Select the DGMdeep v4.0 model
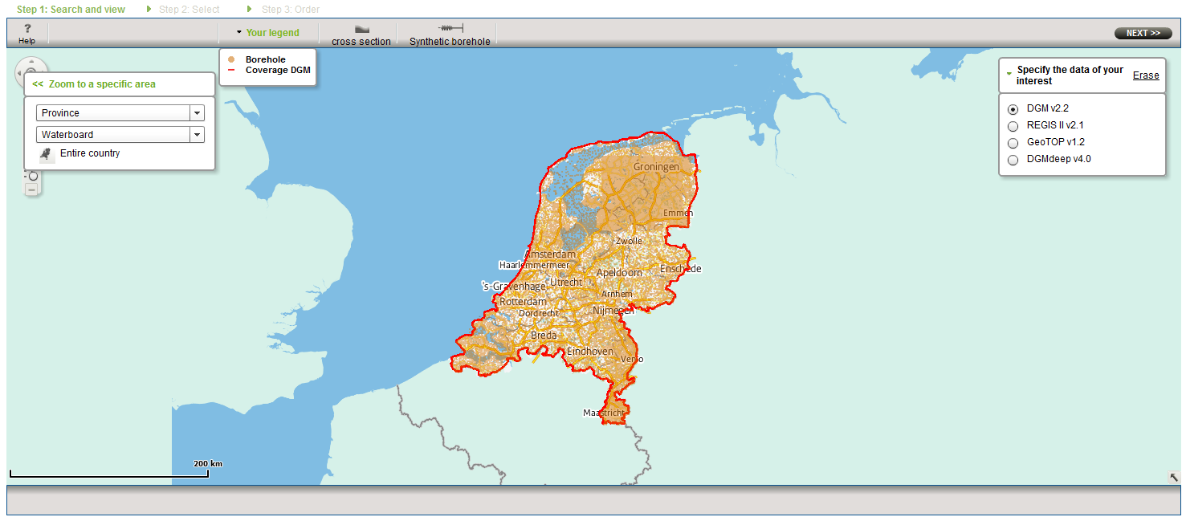1186x521 pixels. [1013, 160]
